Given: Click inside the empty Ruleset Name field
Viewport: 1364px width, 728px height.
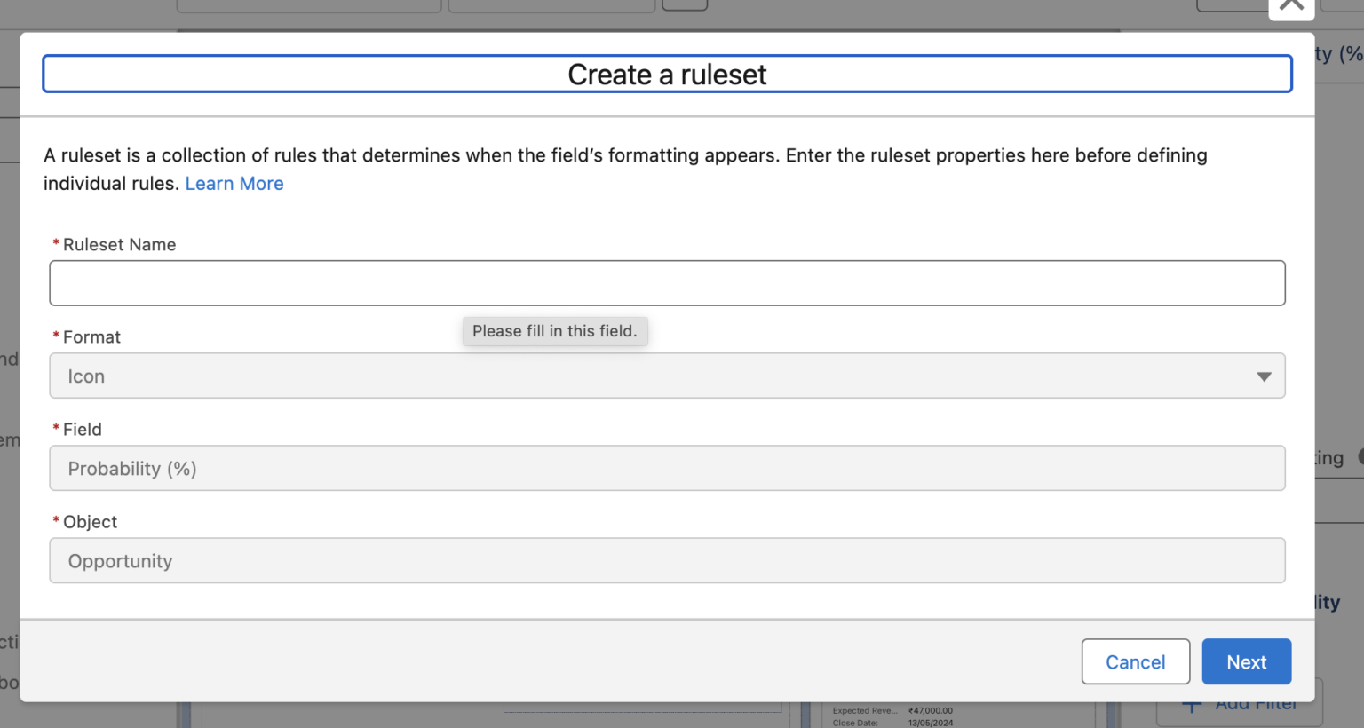Looking at the screenshot, I should click(x=666, y=282).
